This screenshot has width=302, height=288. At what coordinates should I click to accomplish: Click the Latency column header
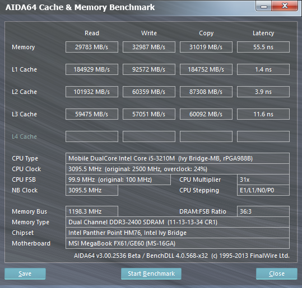263,33
